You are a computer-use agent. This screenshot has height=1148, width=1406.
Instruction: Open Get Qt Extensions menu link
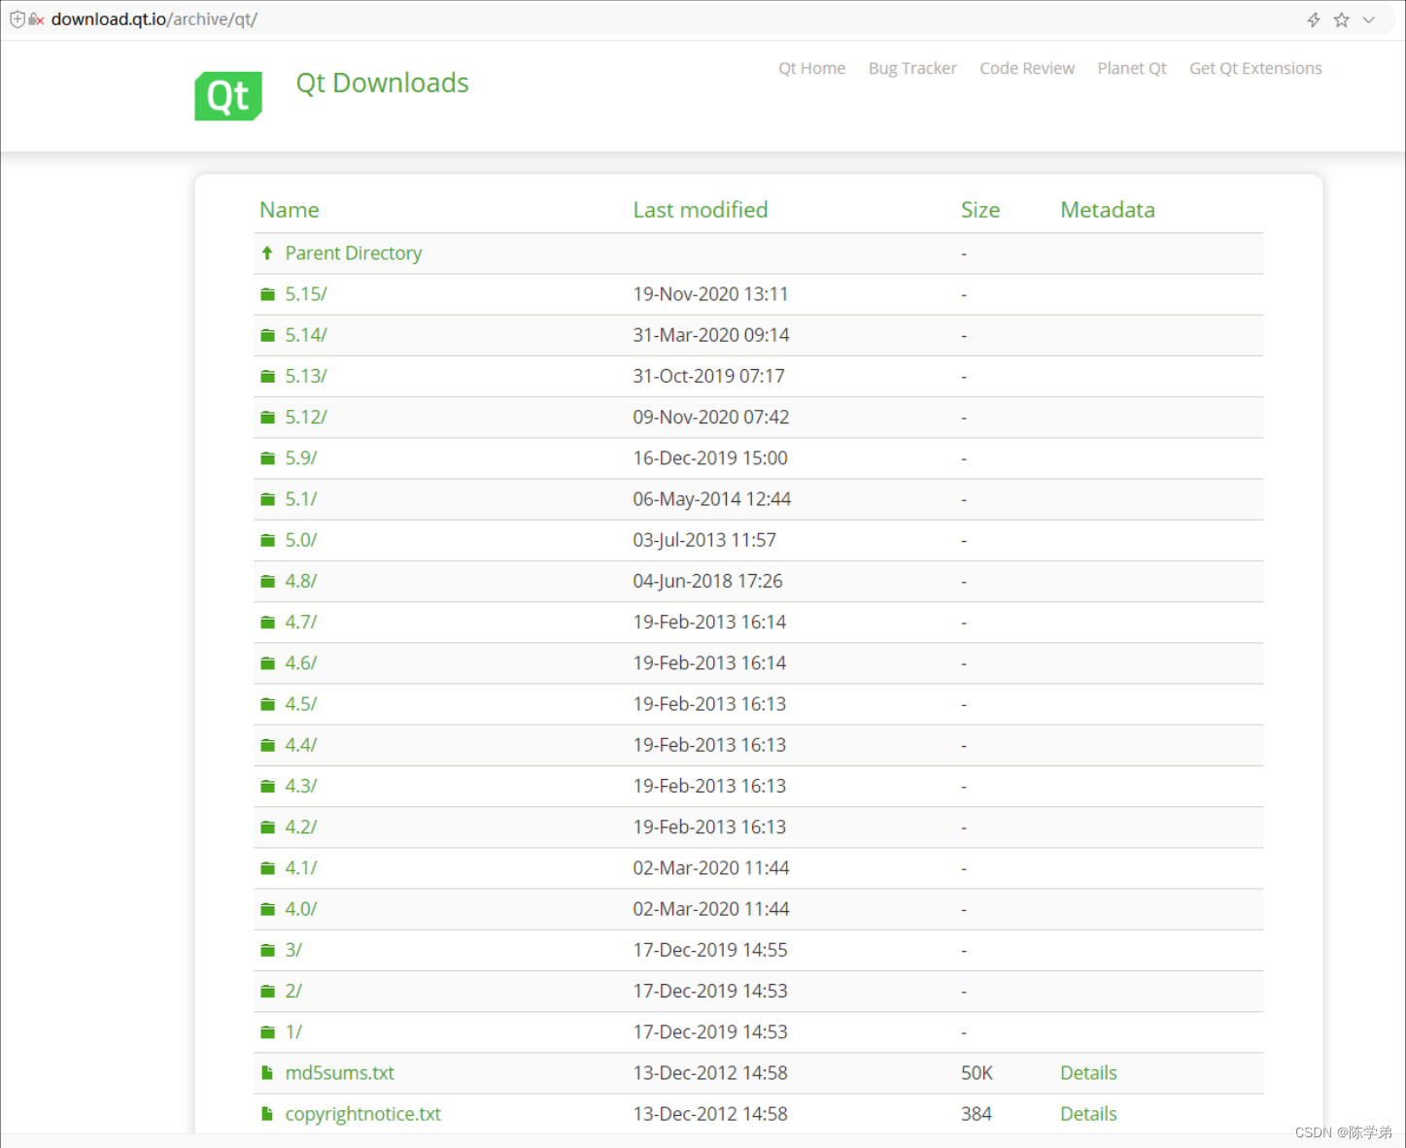pos(1255,68)
